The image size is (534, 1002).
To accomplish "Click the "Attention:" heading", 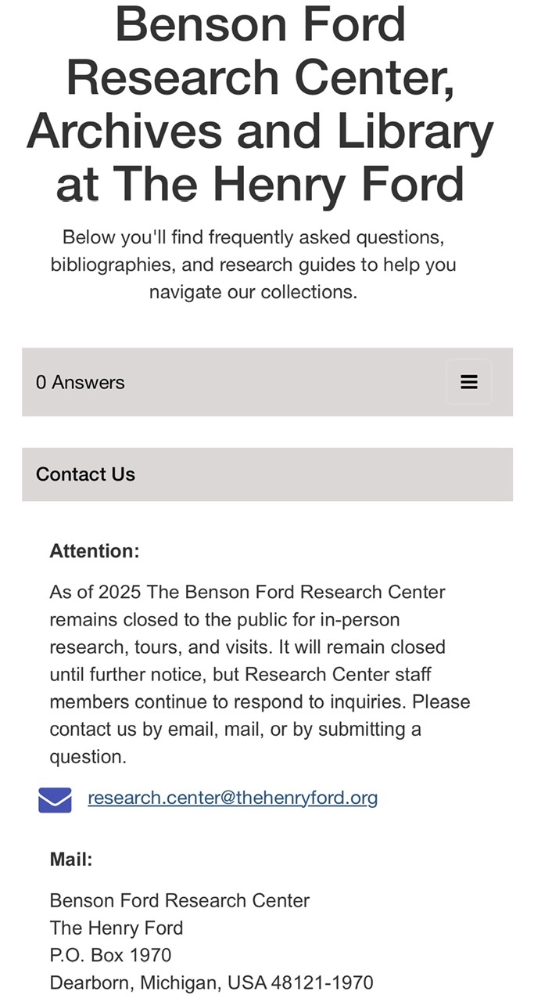I will 95,551.
